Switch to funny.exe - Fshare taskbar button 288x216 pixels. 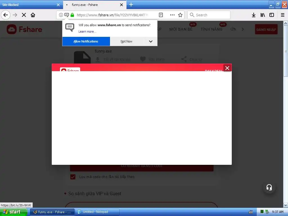tap(52, 212)
